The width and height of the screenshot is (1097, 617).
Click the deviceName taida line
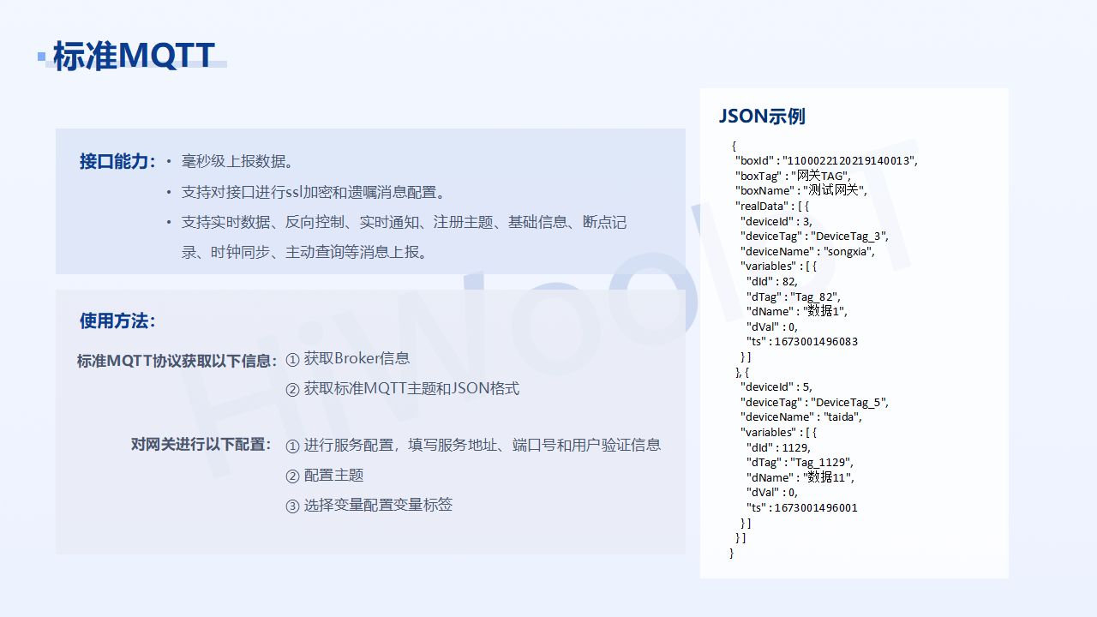click(801, 417)
